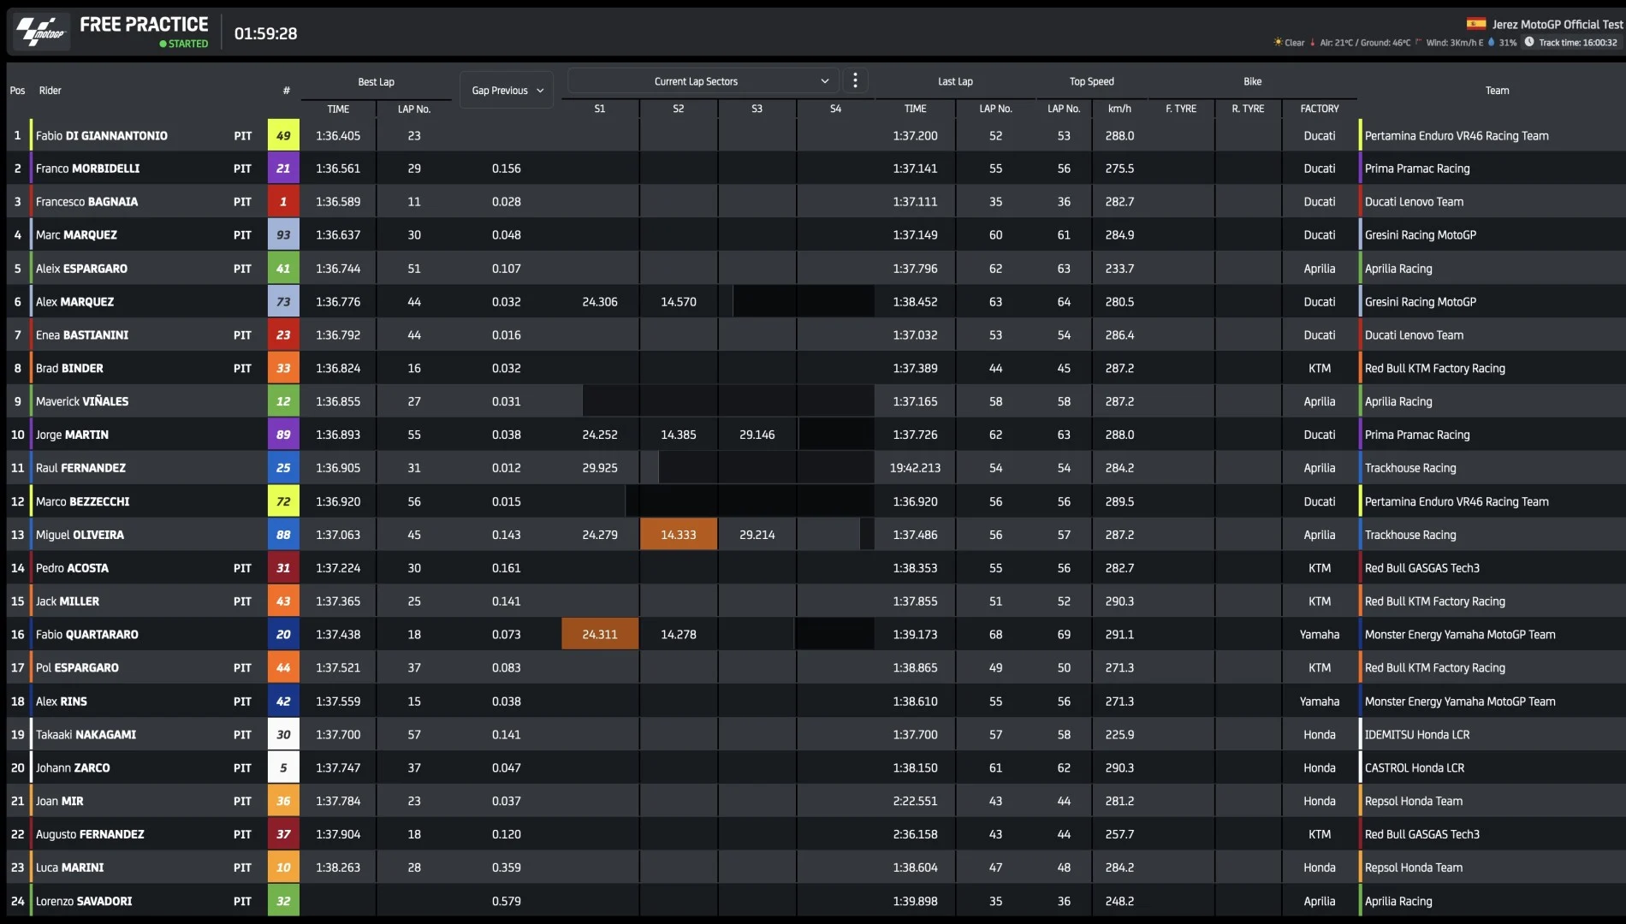
Task: Click the clear weather sun icon
Action: tap(1278, 42)
